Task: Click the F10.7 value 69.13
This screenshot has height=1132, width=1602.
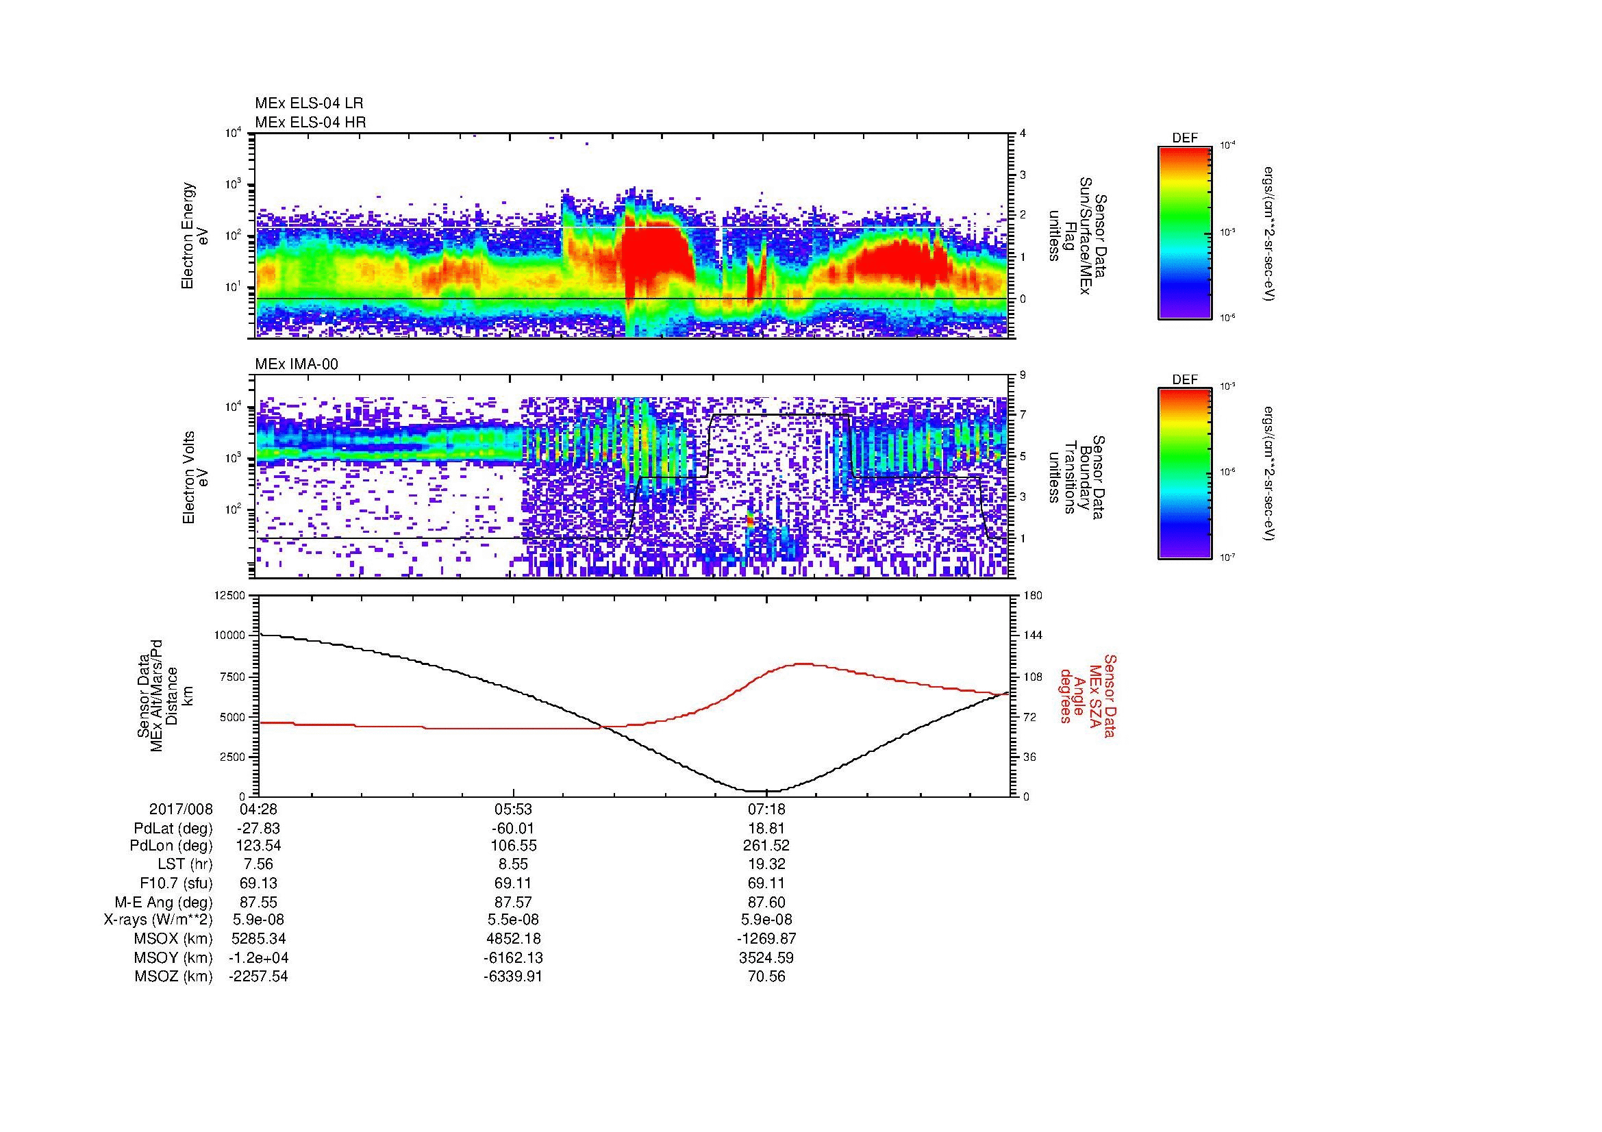Action: coord(258,883)
